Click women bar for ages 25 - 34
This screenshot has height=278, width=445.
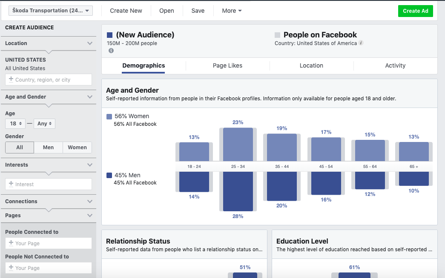(x=238, y=145)
